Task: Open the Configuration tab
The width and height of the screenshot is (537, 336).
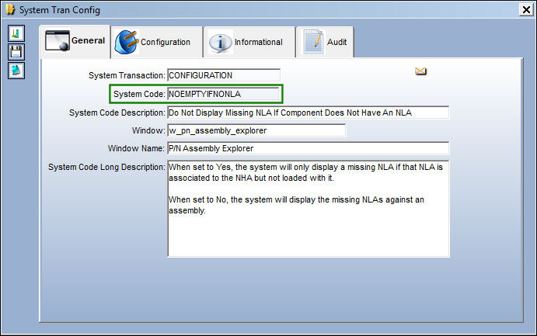Action: [157, 42]
